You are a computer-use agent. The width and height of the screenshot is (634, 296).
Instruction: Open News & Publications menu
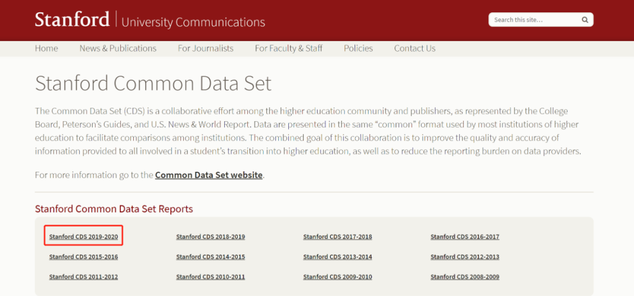point(118,49)
